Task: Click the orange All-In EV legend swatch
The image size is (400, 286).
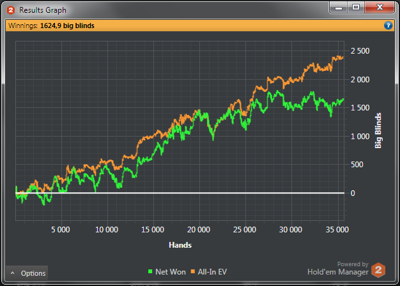Action: (x=193, y=272)
